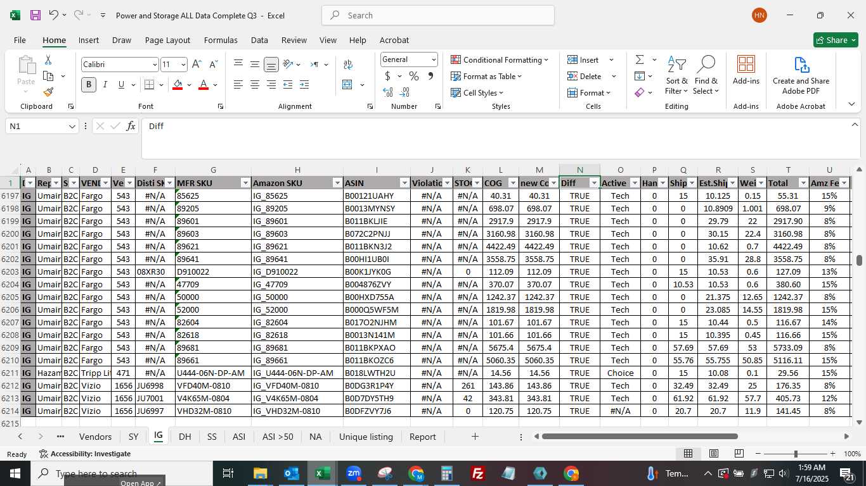Screen dimensions: 866x486
Task: Toggle Middle Align vertical alignment
Action: tap(255, 65)
